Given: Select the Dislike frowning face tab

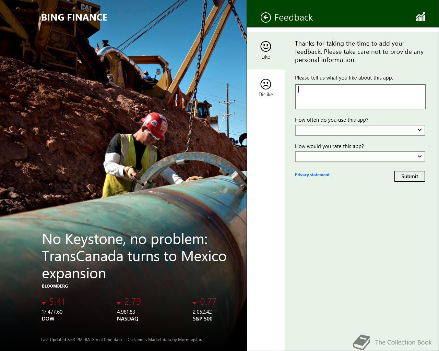Looking at the screenshot, I should (x=266, y=88).
